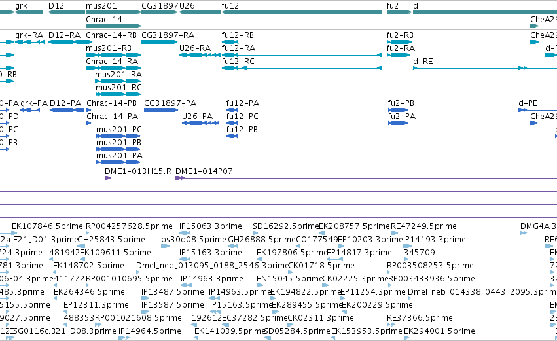557x341 pixels.
Task: Open EST IP15063.3prime
Action: (211, 226)
